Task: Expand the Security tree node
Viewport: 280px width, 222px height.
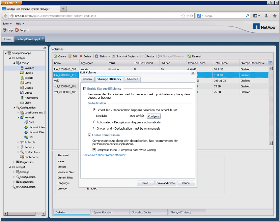Action: pos(18,147)
